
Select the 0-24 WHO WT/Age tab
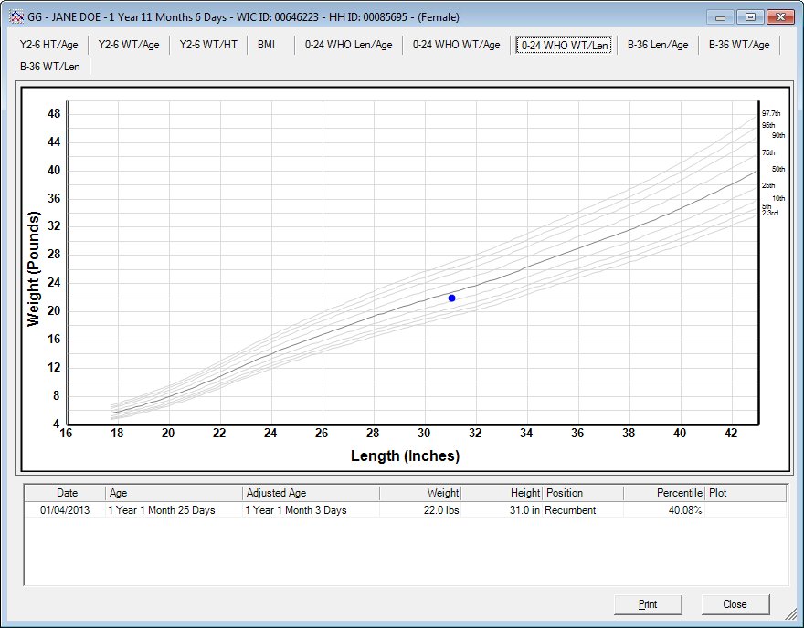click(456, 45)
